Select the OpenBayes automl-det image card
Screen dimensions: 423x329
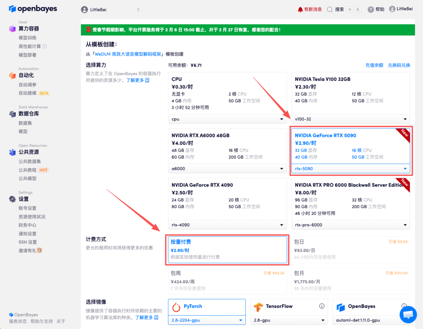click(x=371, y=312)
